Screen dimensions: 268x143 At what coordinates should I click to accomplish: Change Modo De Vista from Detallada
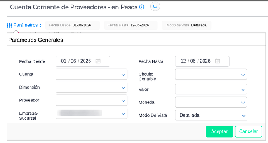point(211,115)
